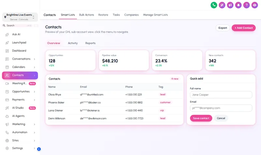
Task: Click the green phone dialer icon
Action: 214,5
